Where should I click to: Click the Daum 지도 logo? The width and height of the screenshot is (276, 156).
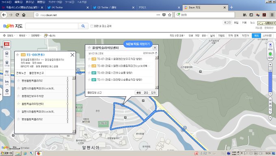(13, 26)
